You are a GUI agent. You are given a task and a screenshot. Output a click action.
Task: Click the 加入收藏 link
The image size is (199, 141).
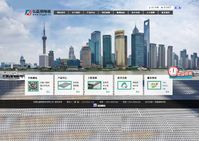pos(154,7)
